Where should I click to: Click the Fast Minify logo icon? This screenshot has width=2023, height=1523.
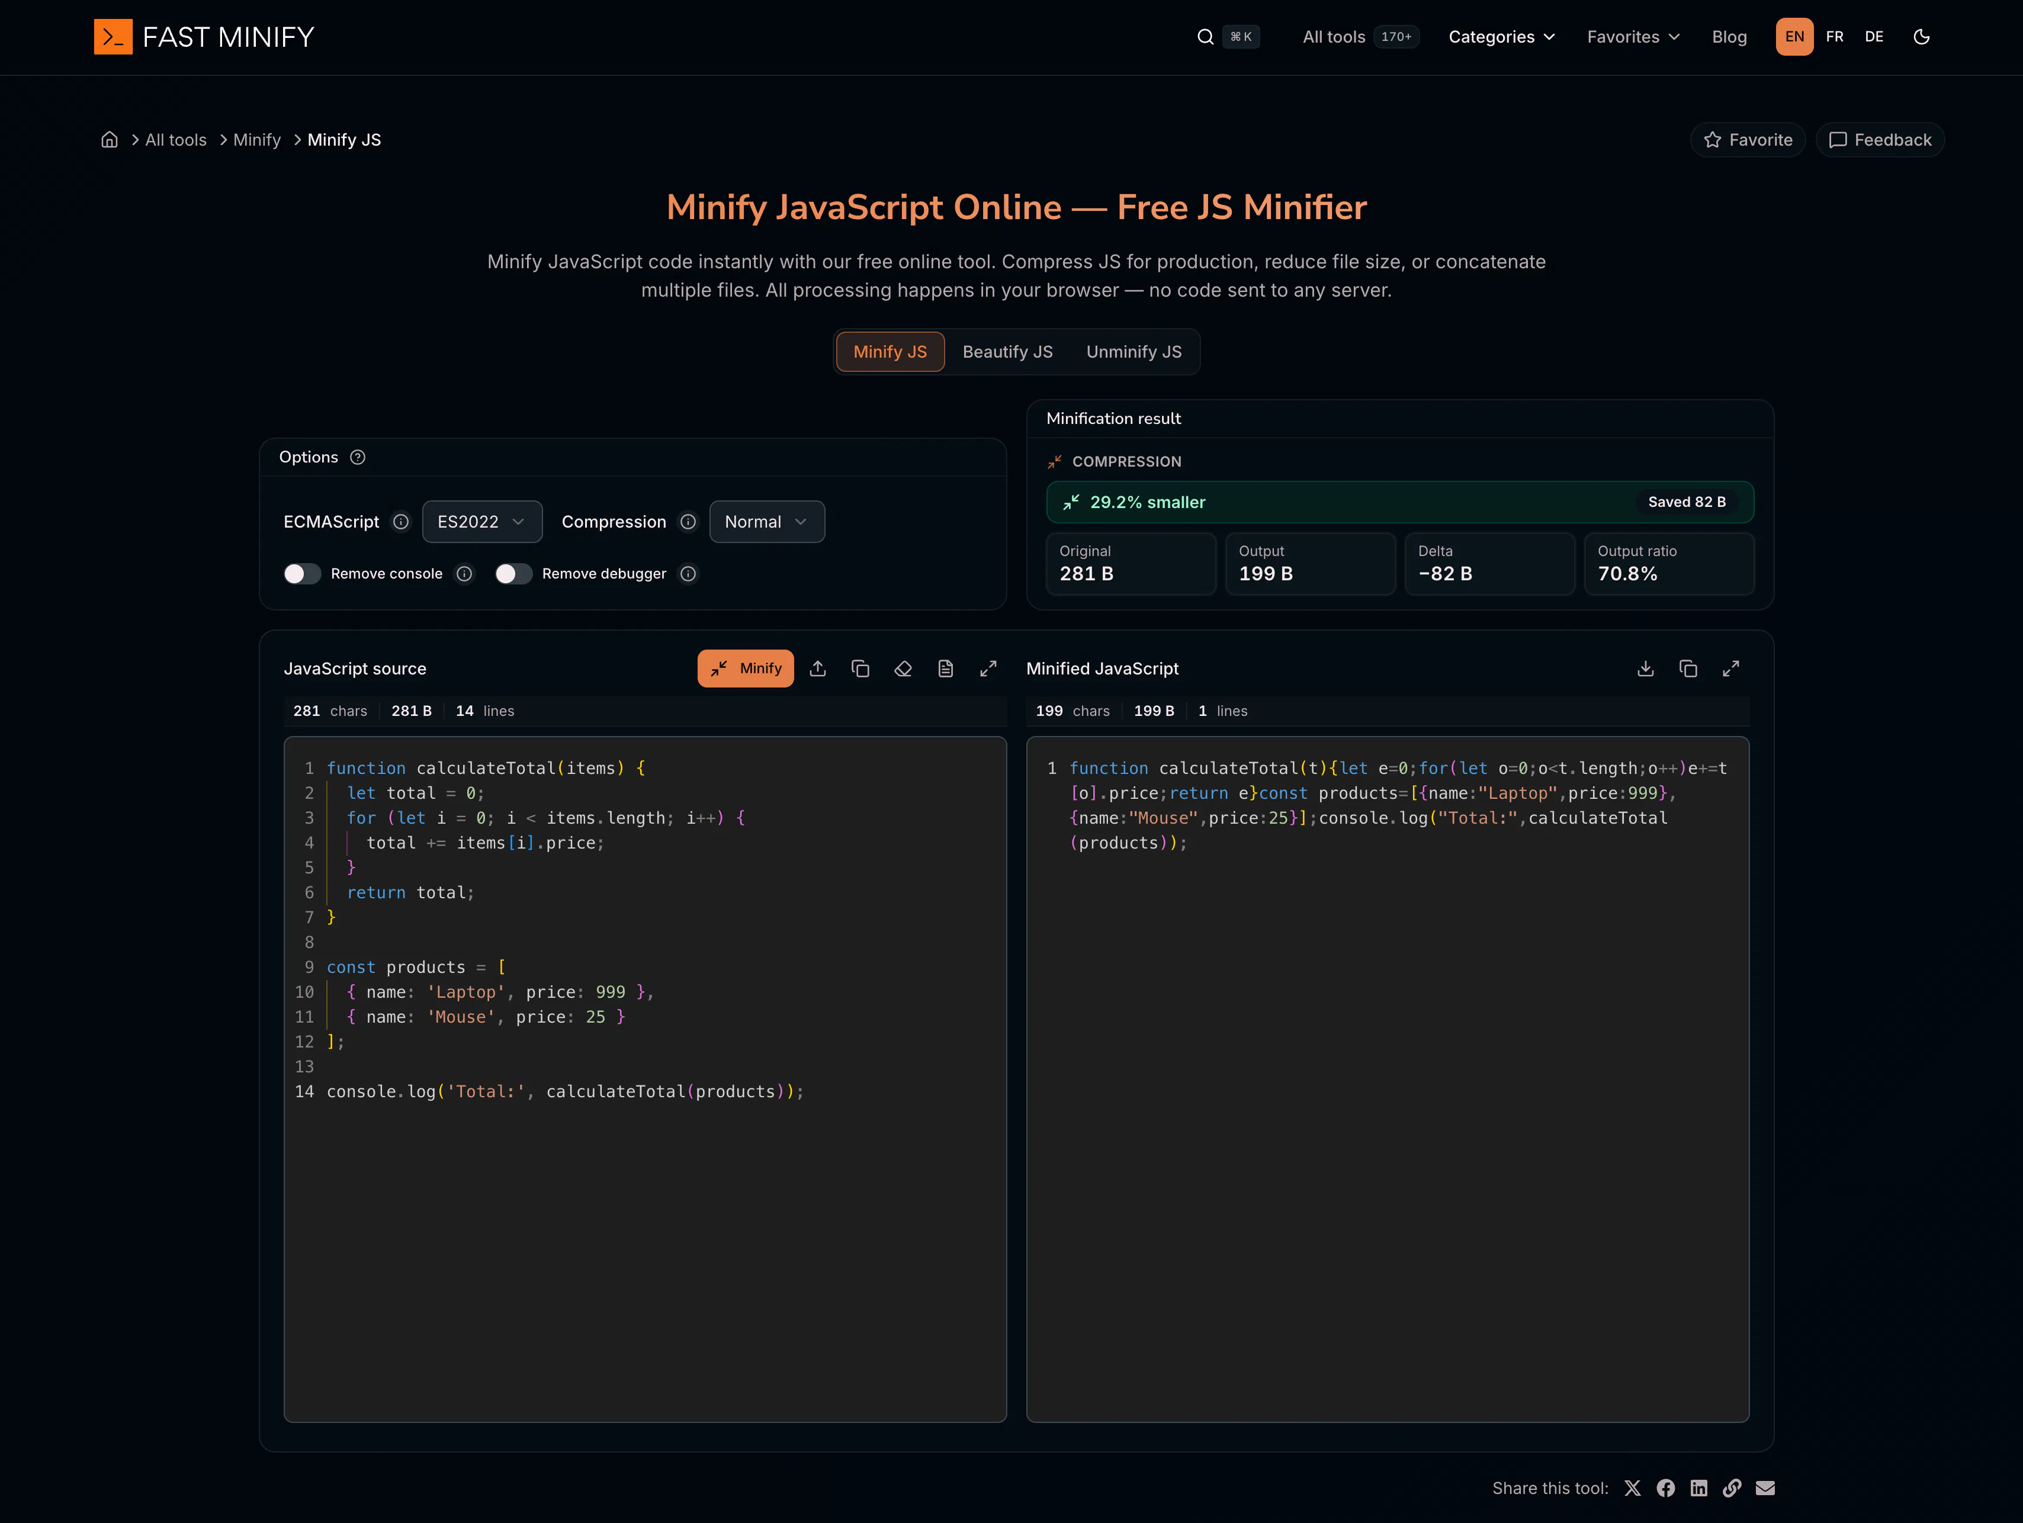[x=113, y=37]
